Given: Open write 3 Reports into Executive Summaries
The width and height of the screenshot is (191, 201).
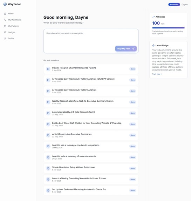Looking at the screenshot, I should (x=91, y=135).
